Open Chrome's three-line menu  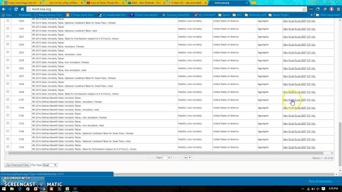338,9
